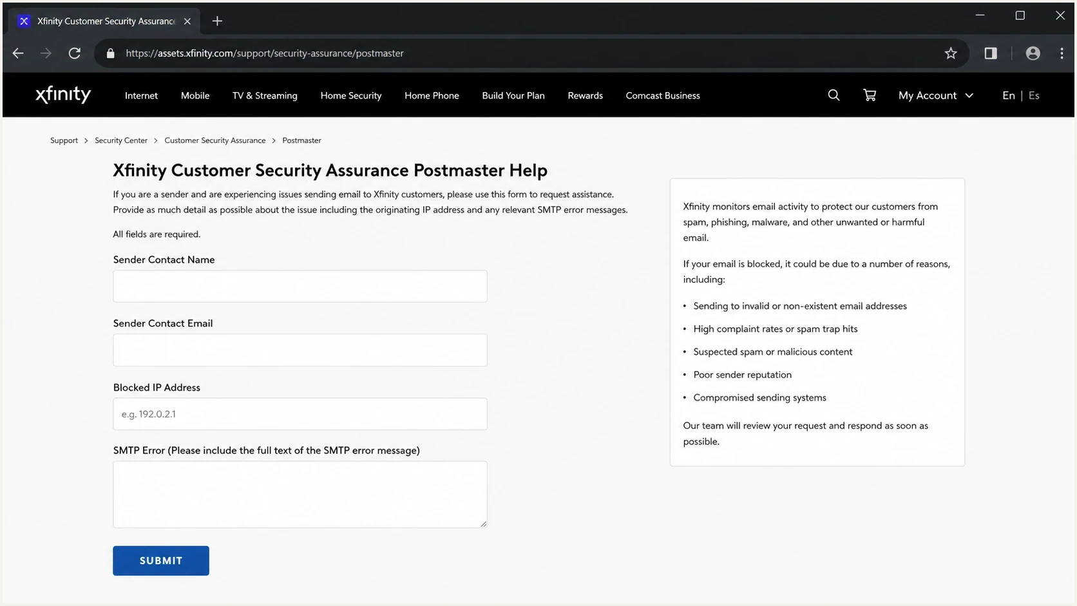Click the browser address bar URL
Viewport: 1077px width, 606px height.
tap(265, 53)
